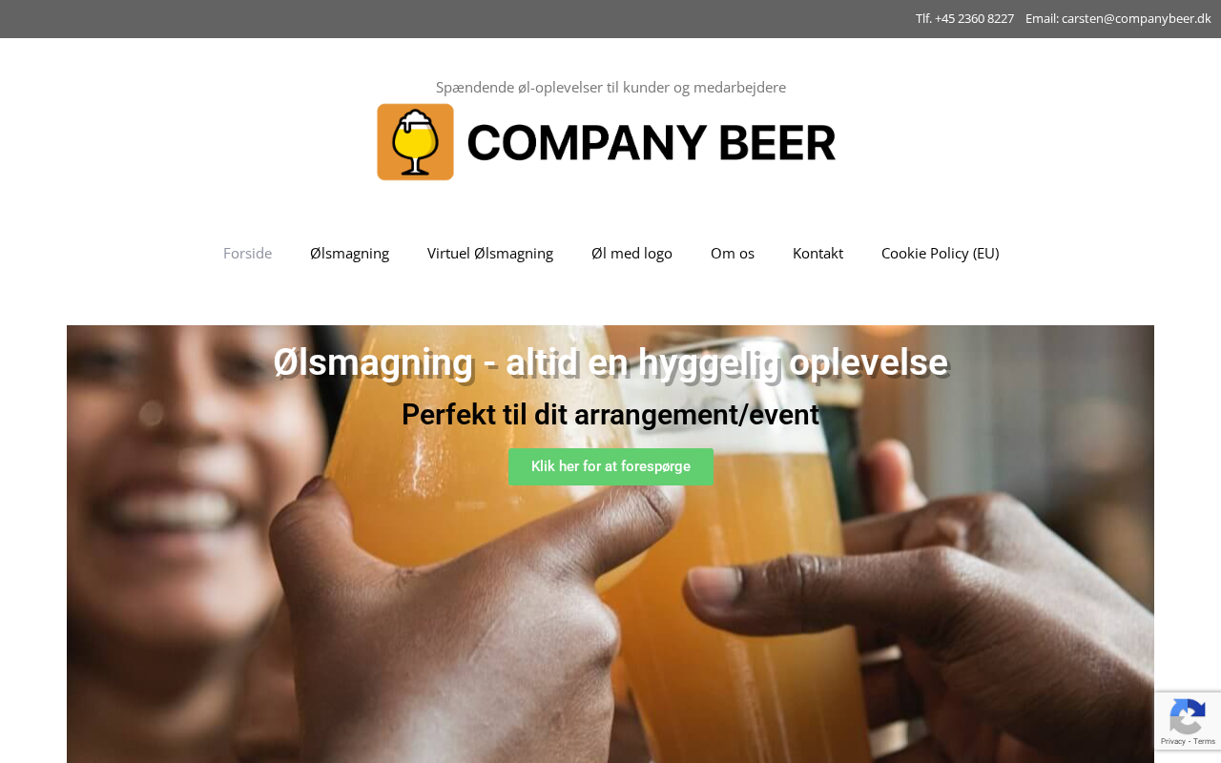
Task: Open Cookie Policy (EU) page
Action: point(940,253)
